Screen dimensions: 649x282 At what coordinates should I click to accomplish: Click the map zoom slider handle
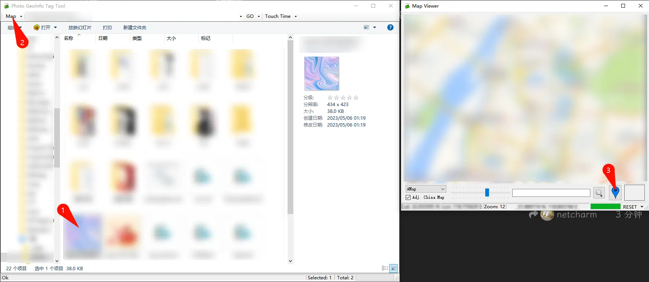(x=487, y=193)
